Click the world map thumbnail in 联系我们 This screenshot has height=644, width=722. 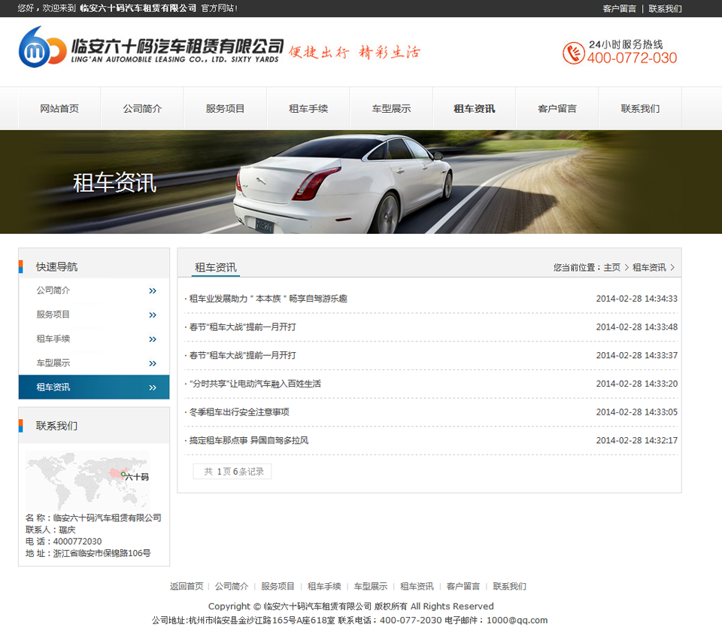[87, 480]
